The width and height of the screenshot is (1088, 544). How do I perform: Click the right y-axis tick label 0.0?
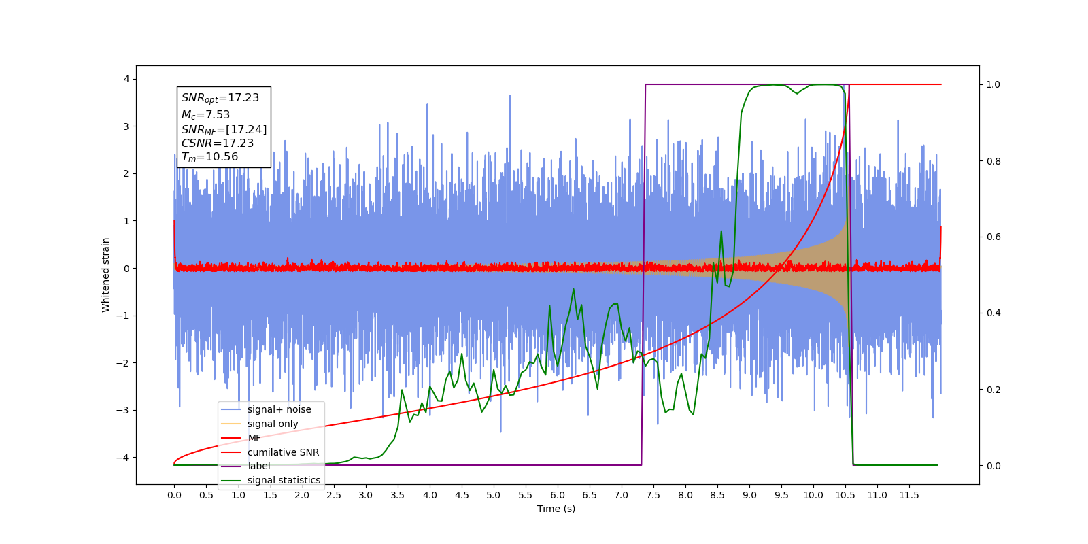(993, 466)
